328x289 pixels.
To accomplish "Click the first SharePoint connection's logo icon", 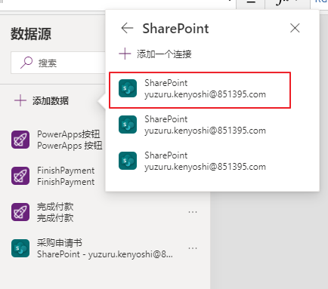I will [x=128, y=88].
